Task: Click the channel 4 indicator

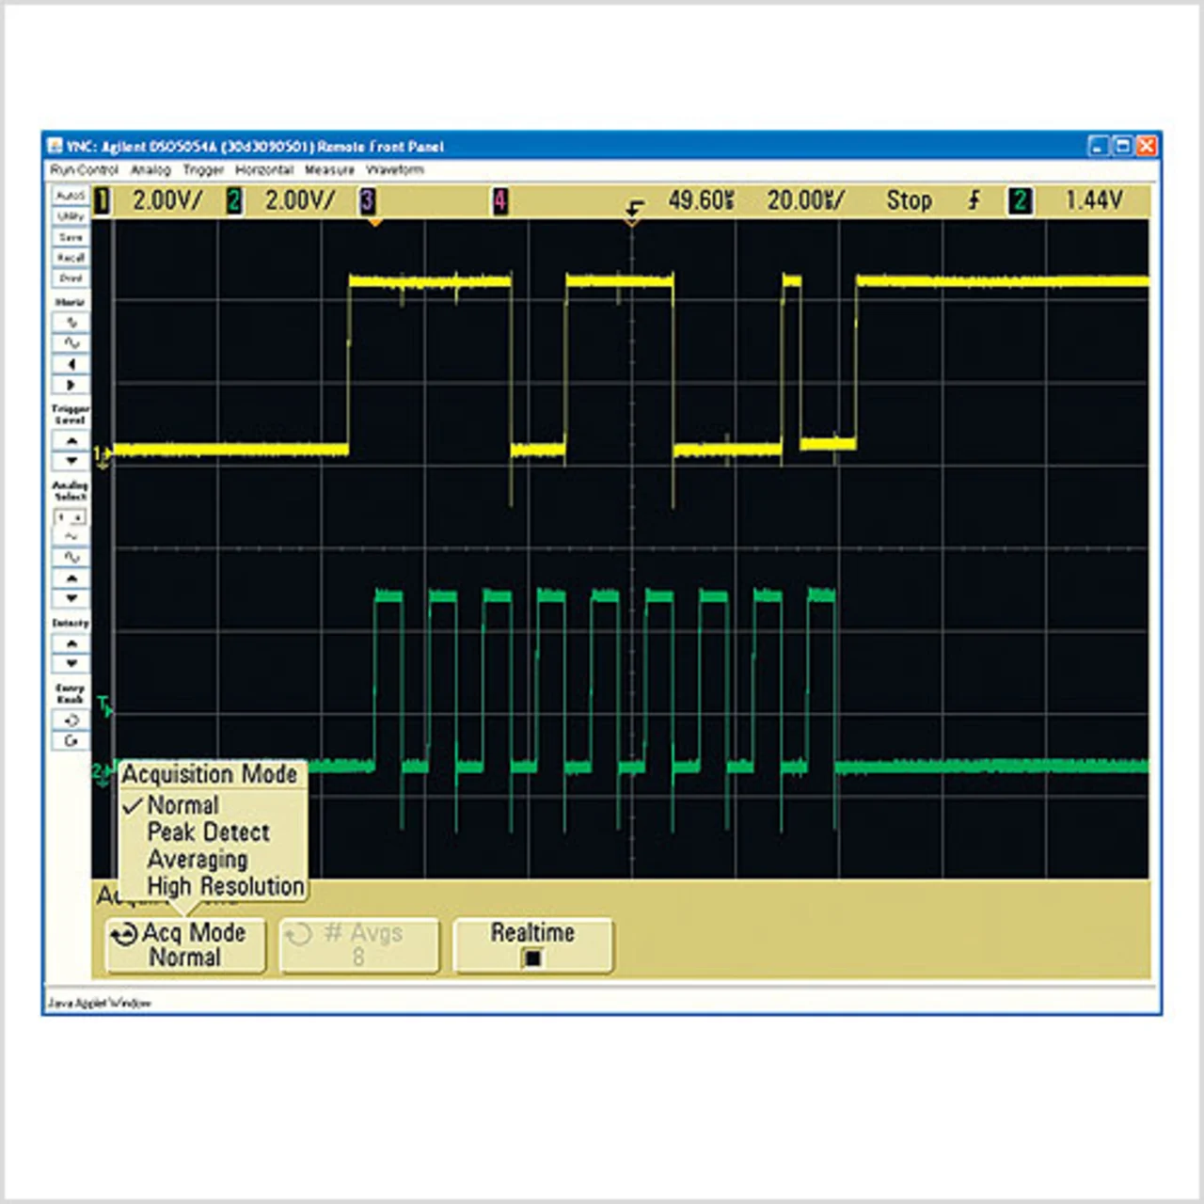Action: tap(500, 200)
